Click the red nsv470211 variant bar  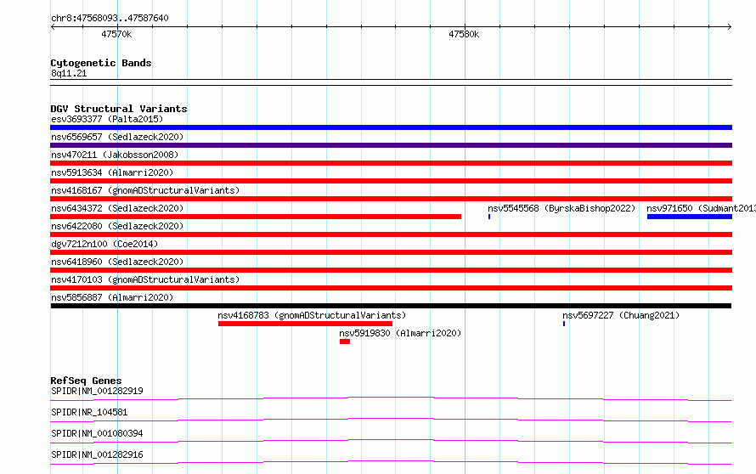[x=391, y=163]
